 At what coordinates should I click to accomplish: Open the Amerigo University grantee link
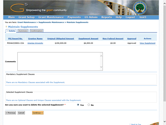pos(35,43)
